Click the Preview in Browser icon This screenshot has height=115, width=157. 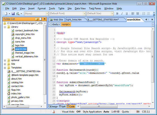[x=18, y=14]
